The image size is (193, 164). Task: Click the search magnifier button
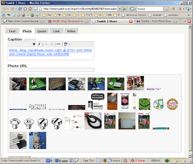[166, 9]
